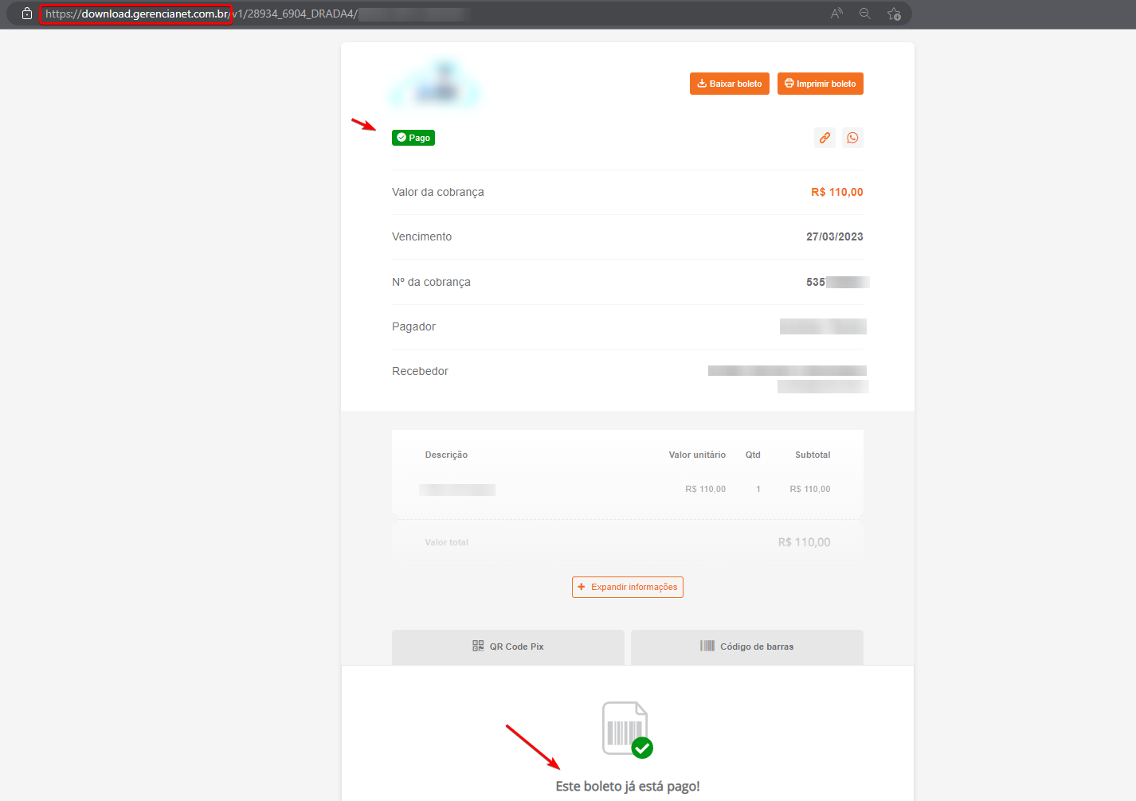1136x801 pixels.
Task: Click 'Este boleto já está pago!' message
Action: coord(628,786)
